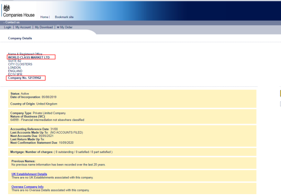Click no UK Establishments associated text
This screenshot has width=281, height=195.
coord(53,177)
